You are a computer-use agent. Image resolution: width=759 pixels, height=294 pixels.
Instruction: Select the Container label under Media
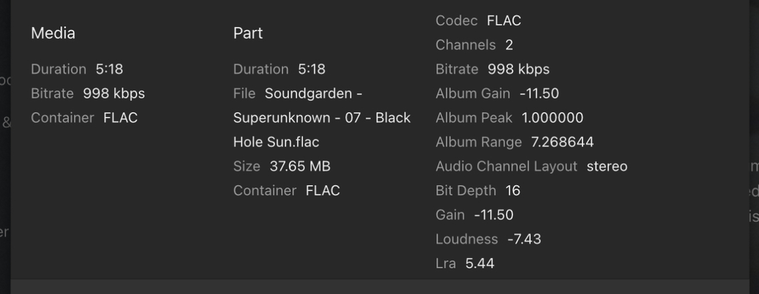tap(62, 118)
